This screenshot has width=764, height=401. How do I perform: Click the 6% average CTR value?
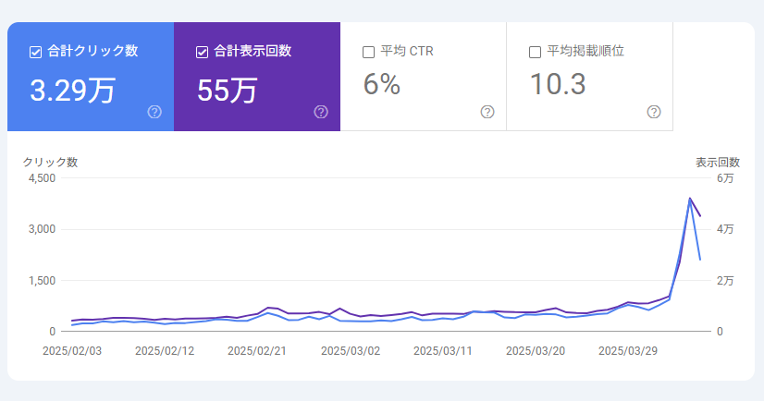[382, 85]
